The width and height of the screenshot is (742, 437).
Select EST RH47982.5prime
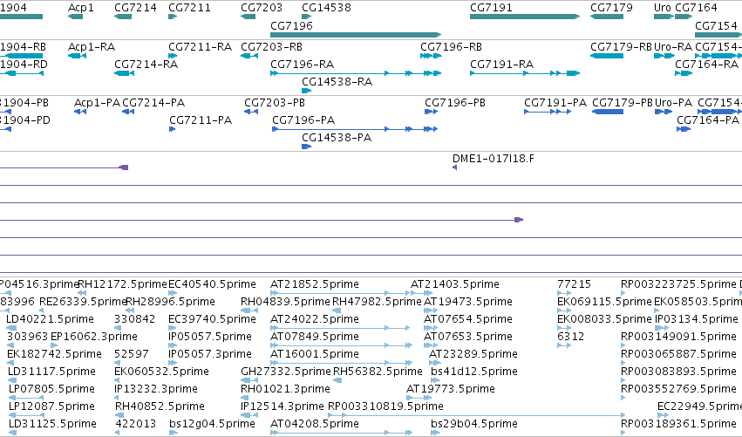(x=377, y=302)
